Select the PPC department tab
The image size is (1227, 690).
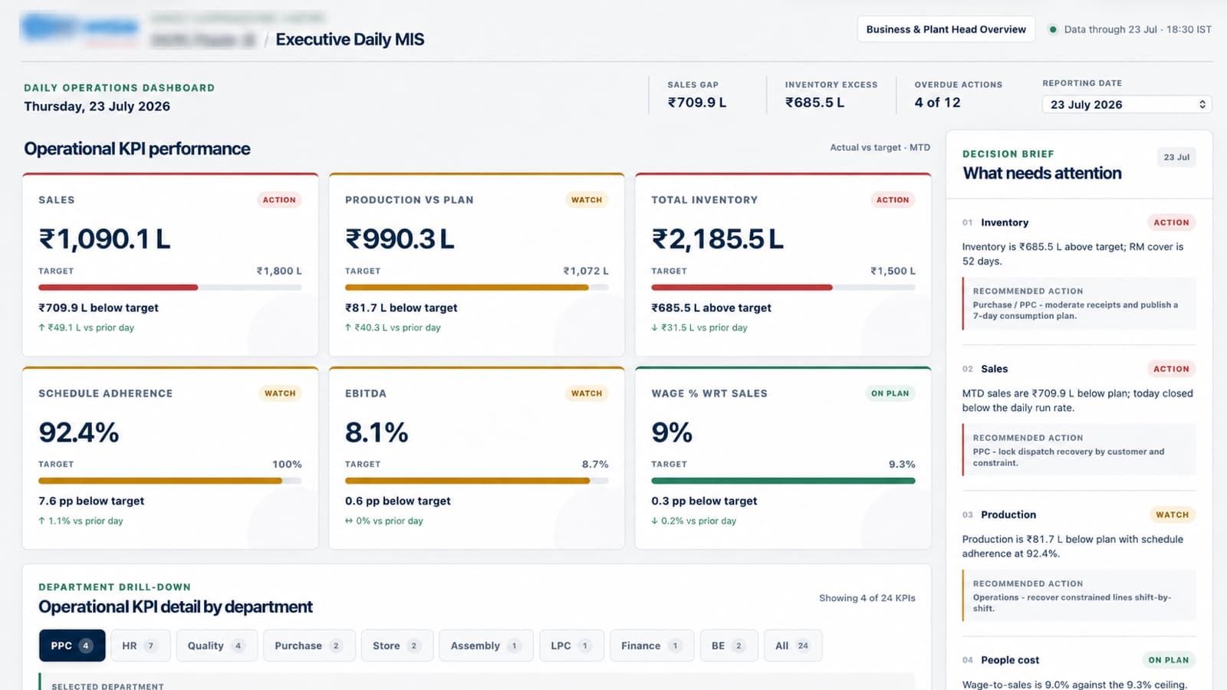pos(72,646)
